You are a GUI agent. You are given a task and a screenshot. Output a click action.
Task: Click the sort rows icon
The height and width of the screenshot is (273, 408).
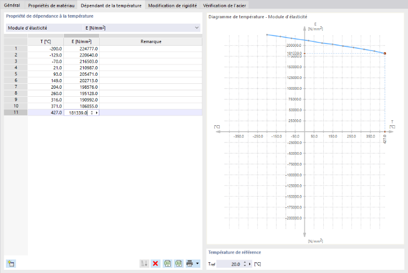point(144,263)
